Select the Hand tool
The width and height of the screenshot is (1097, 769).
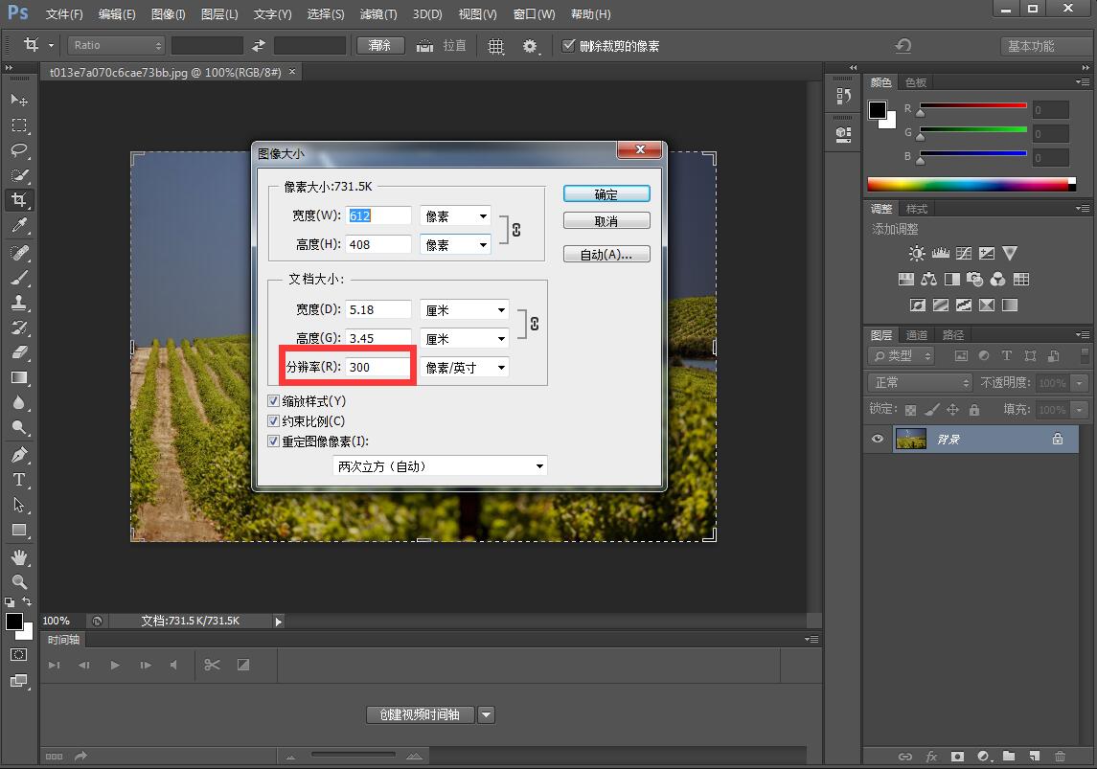click(x=19, y=556)
